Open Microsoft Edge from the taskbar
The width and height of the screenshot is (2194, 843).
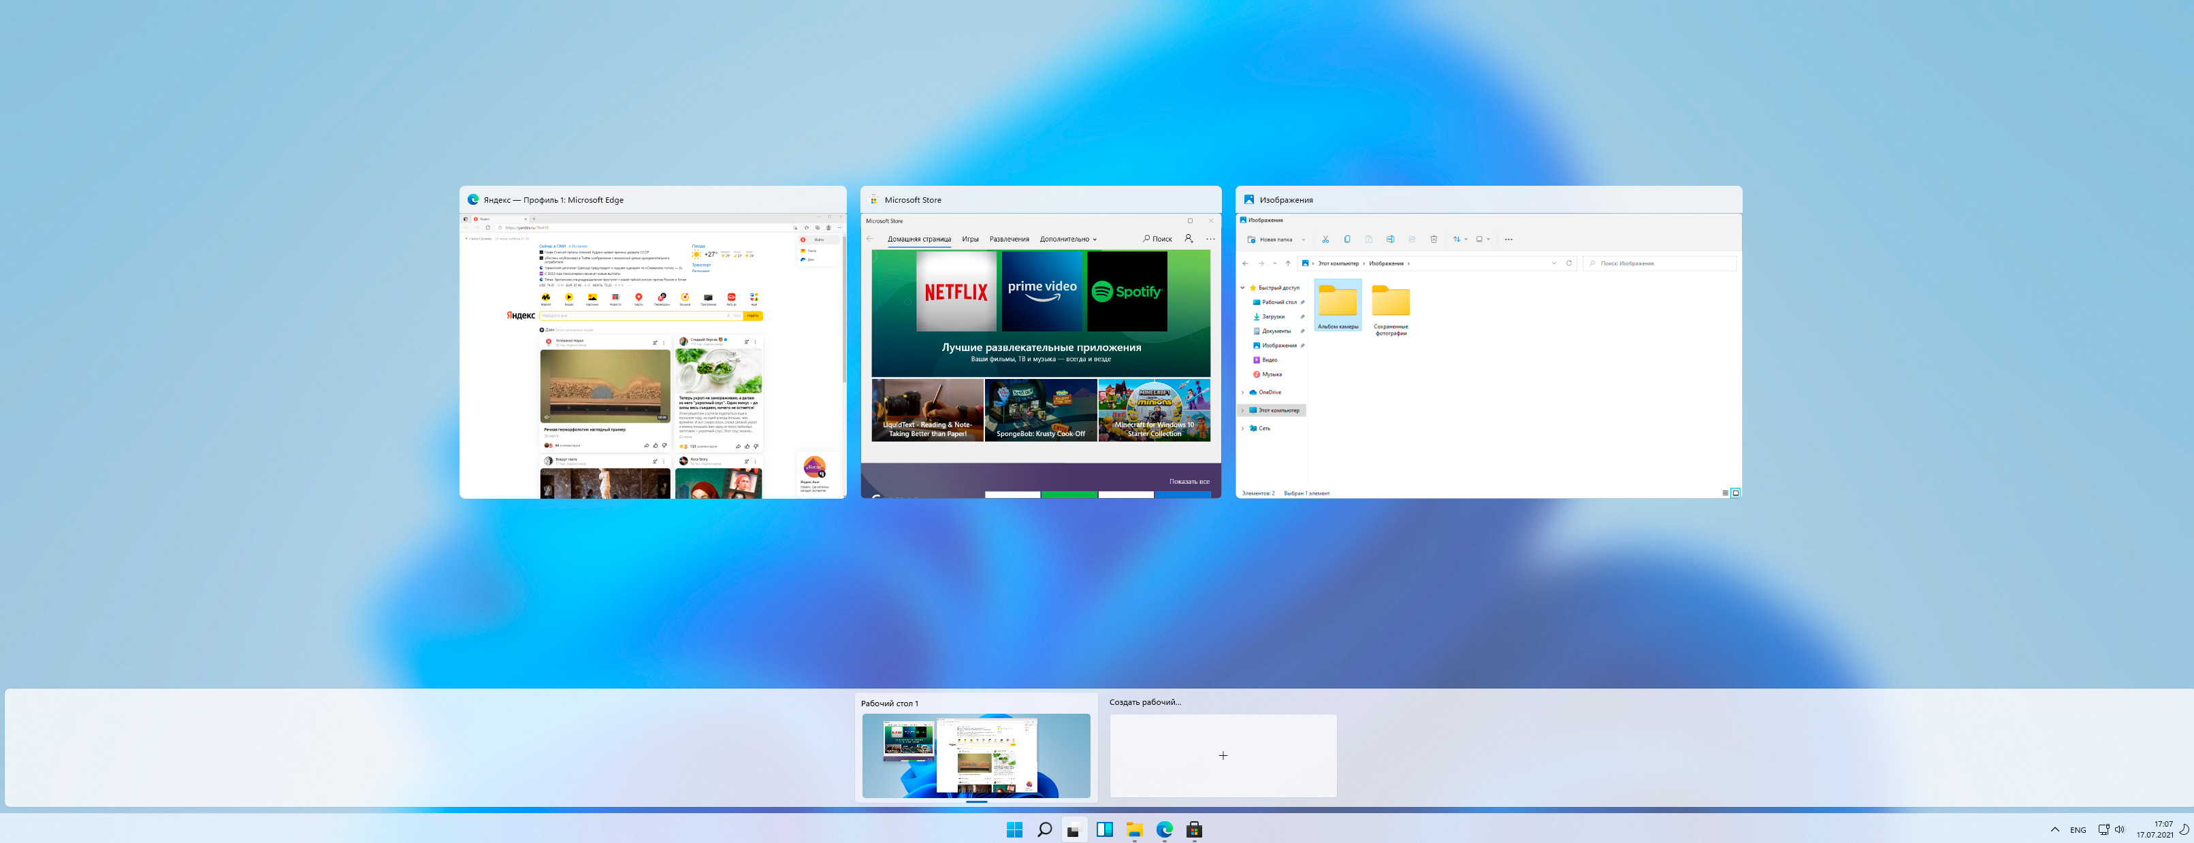pos(1164,829)
